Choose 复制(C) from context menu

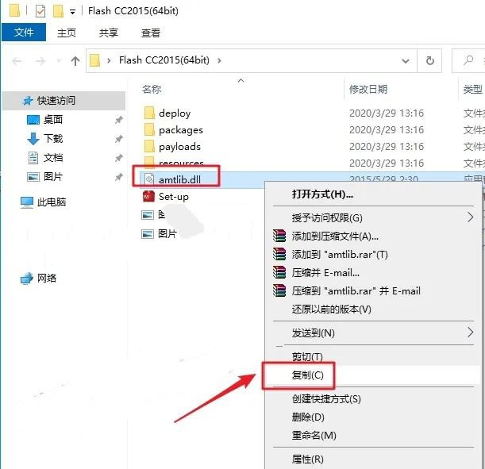point(307,375)
